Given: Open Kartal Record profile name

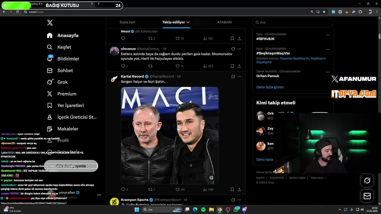Looking at the screenshot, I should pyautogui.click(x=132, y=76).
